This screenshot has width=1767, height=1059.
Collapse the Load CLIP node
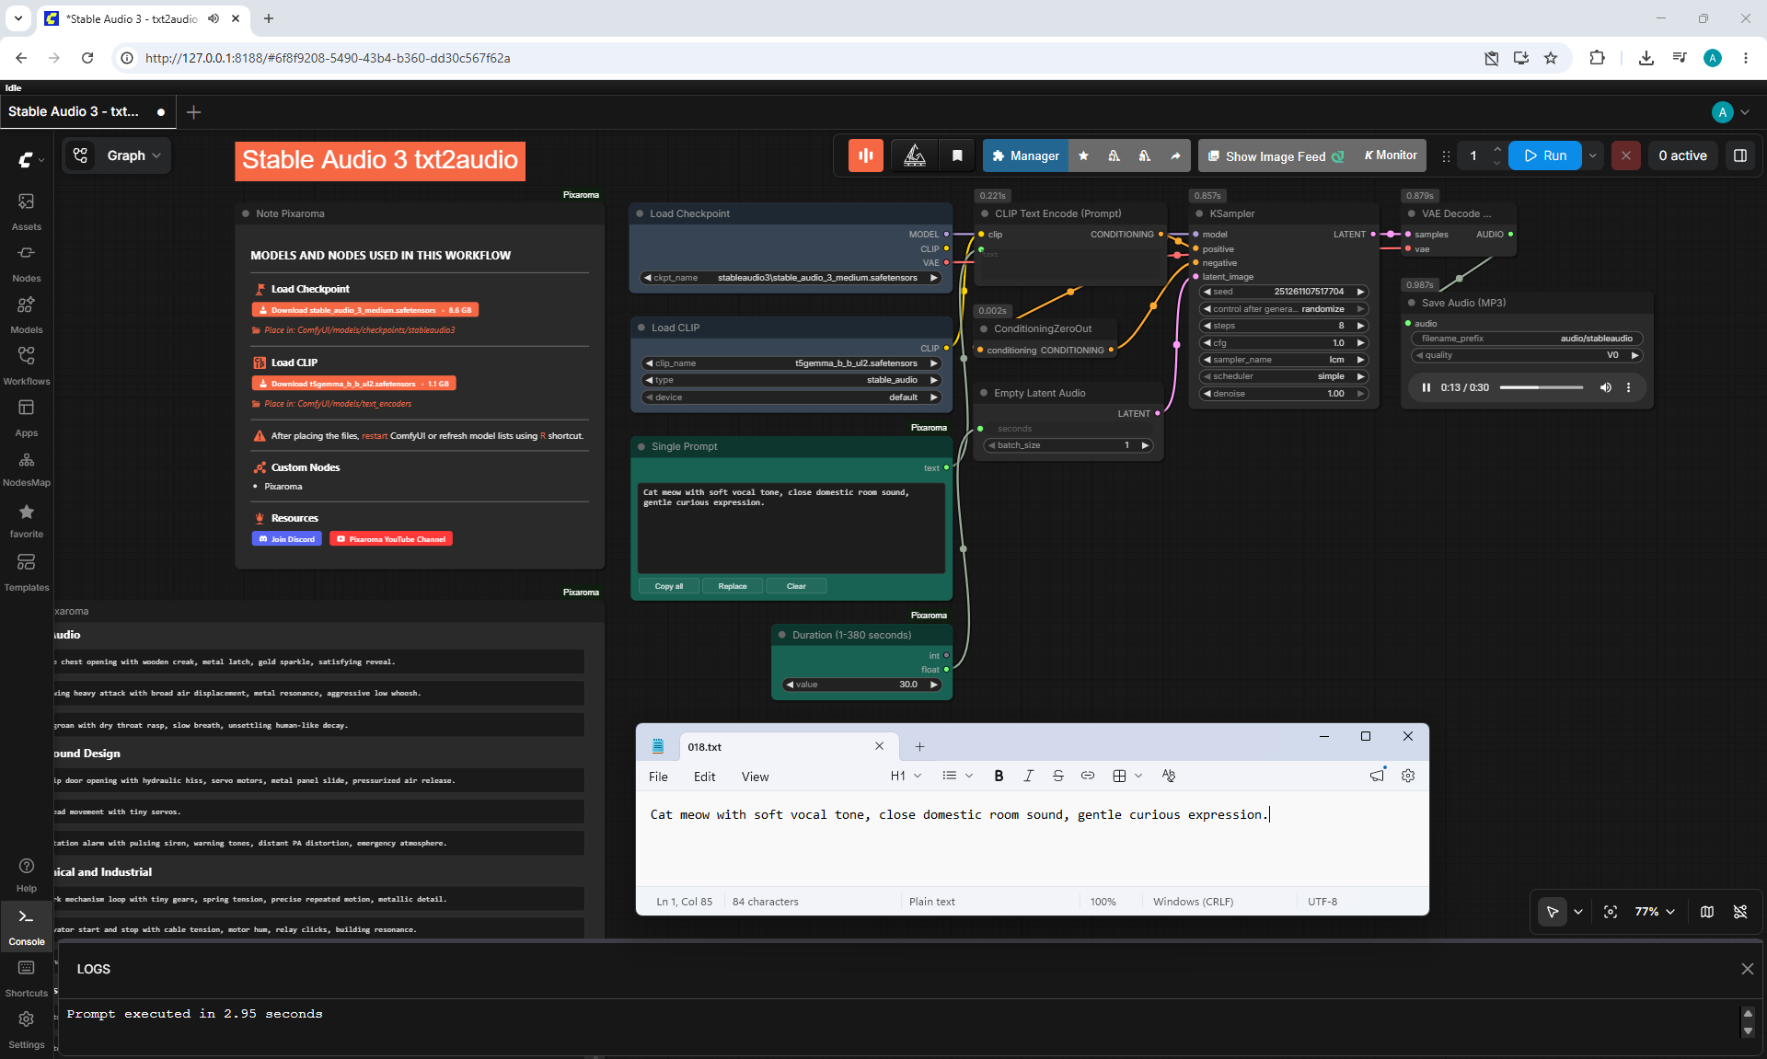[x=641, y=328]
